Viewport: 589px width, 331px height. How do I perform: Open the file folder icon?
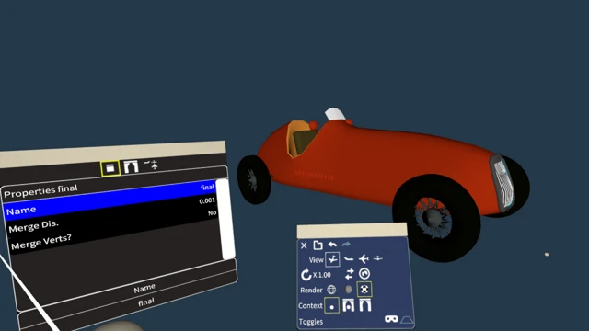tap(318, 245)
